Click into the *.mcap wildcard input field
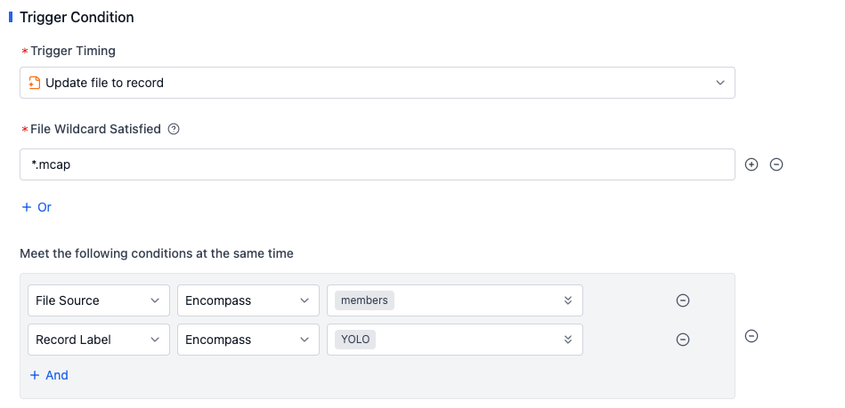The height and width of the screenshot is (408, 845). (378, 164)
